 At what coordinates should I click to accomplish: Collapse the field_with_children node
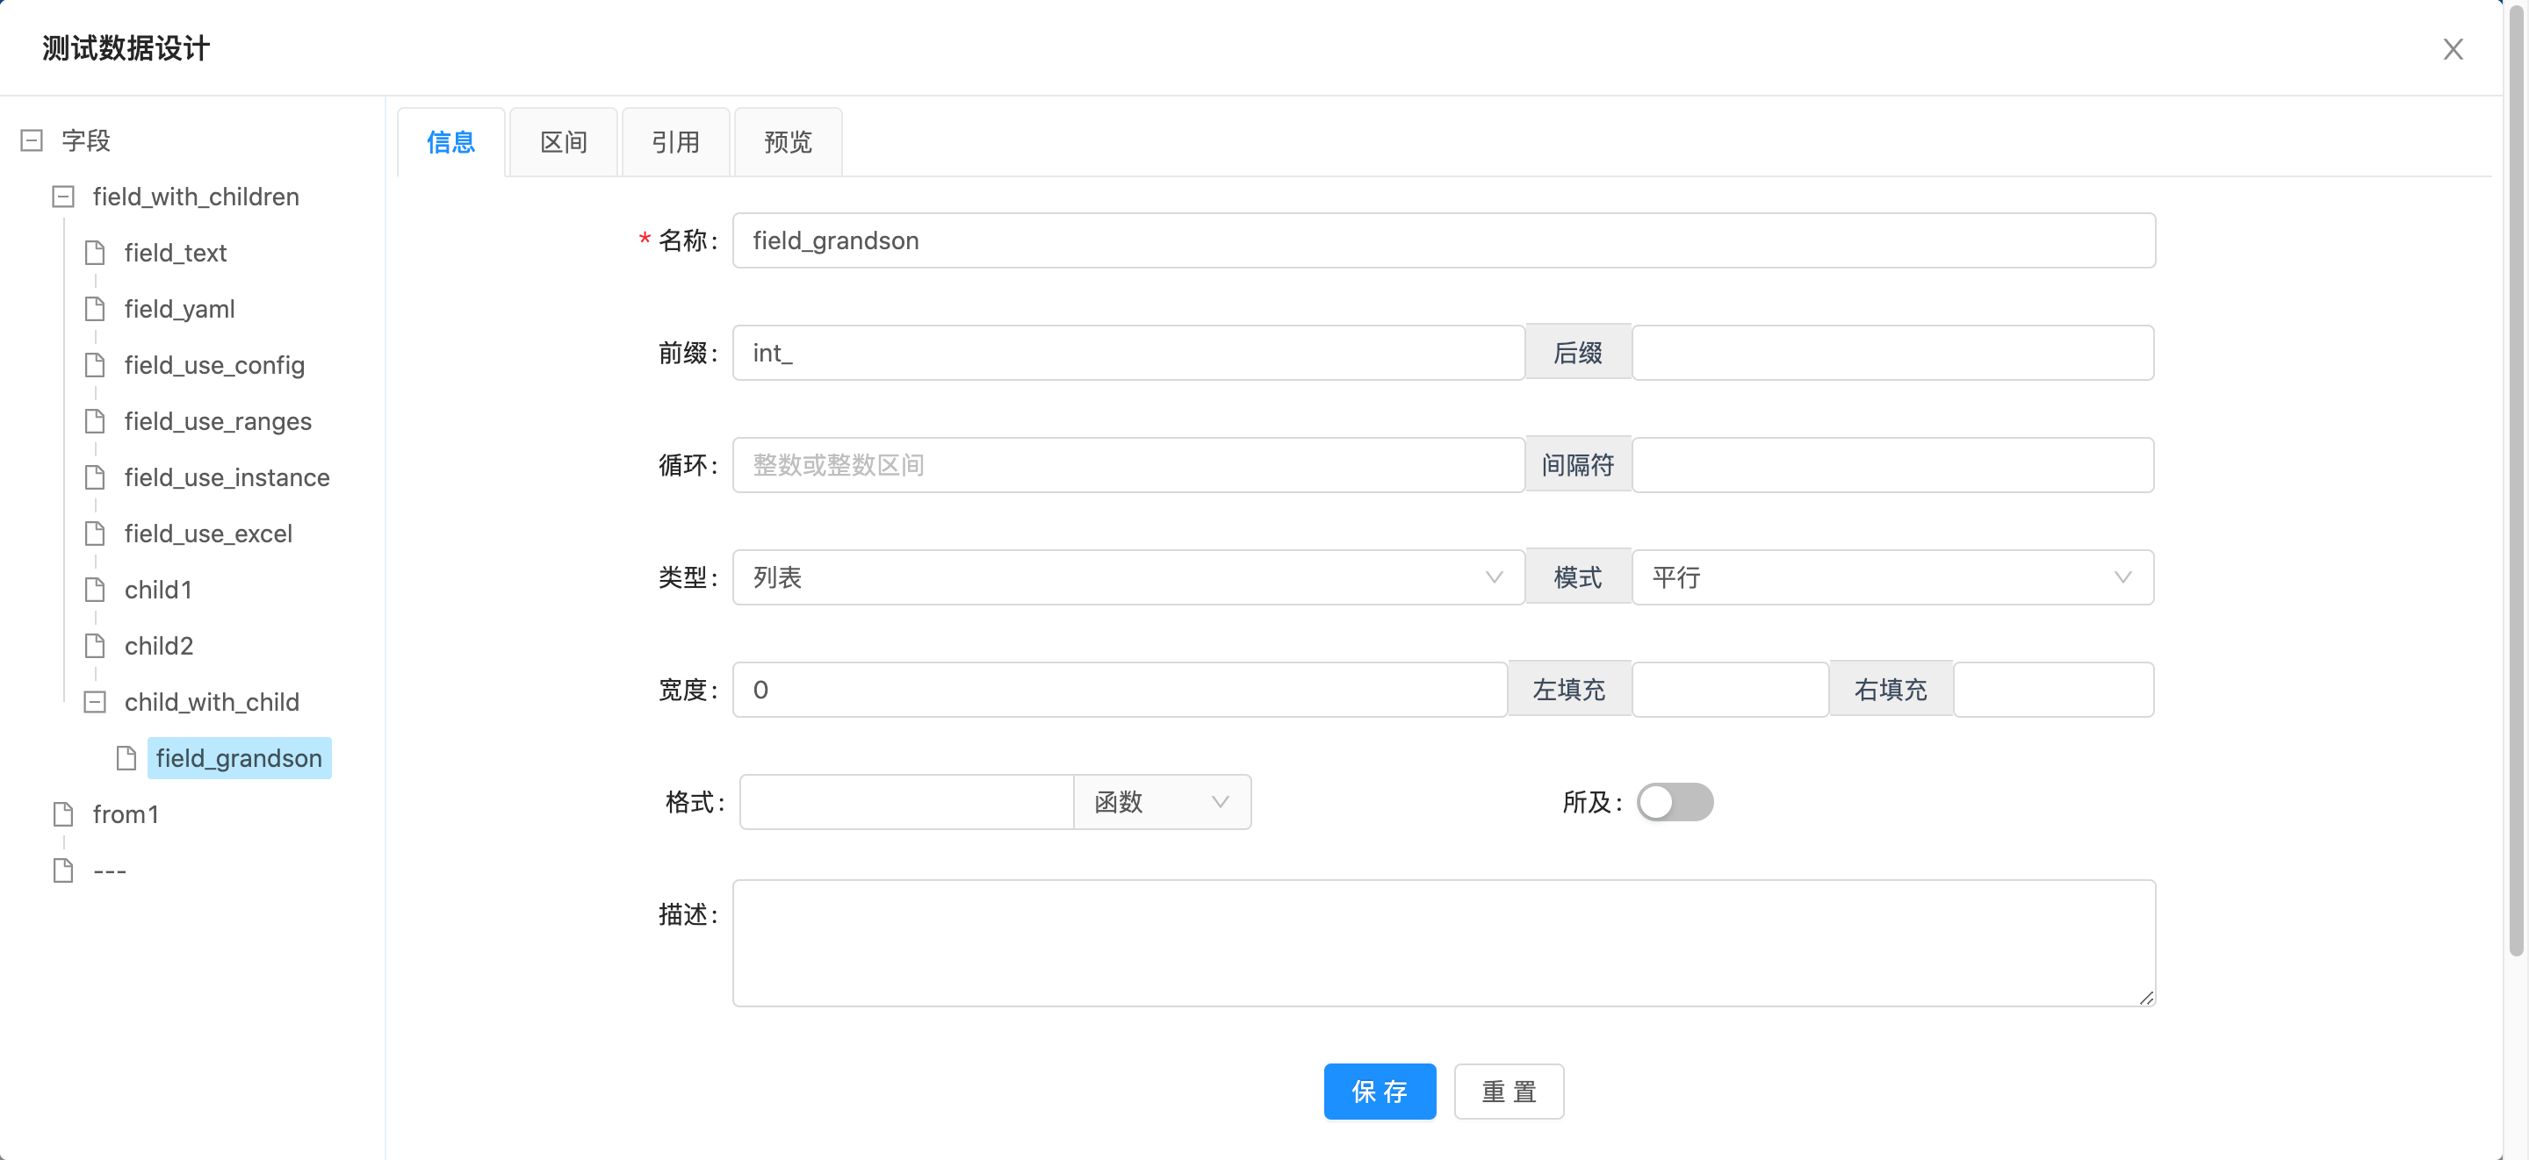point(64,197)
